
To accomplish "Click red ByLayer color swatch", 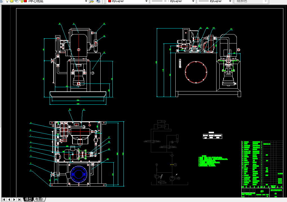I will (110, 1).
